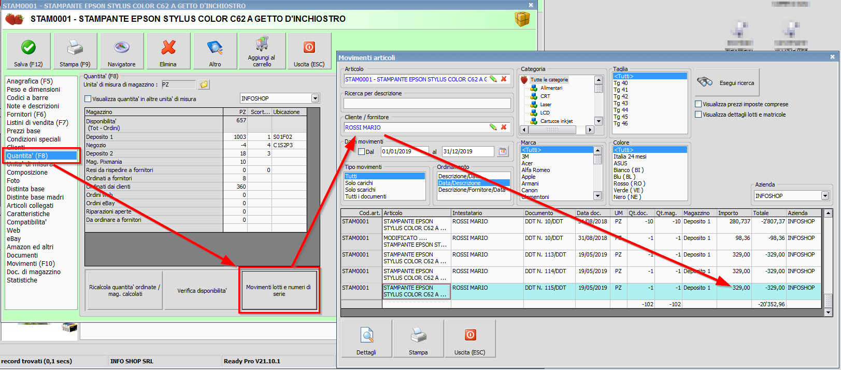Click the binoculars Esegui ricerca button
This screenshot has width=841, height=370.
click(x=727, y=82)
